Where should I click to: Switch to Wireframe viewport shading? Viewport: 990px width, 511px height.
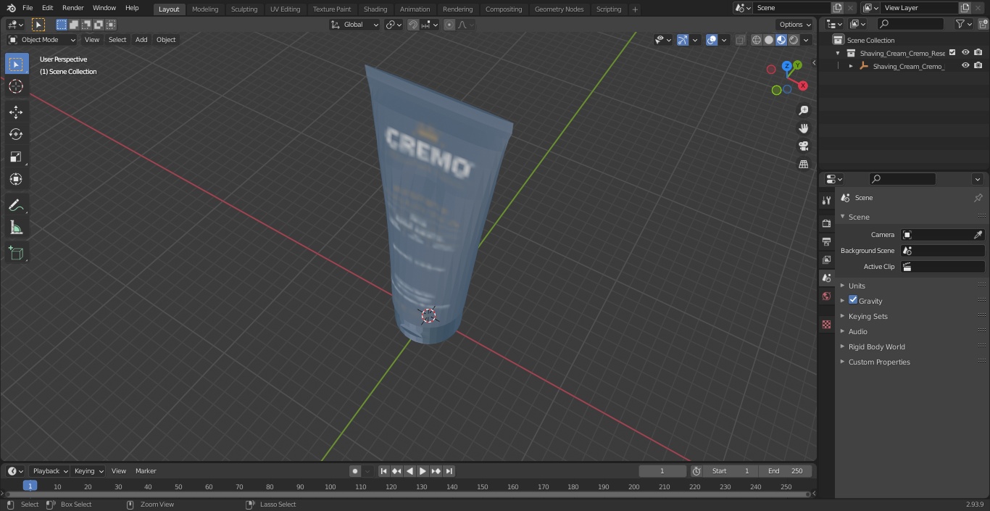[x=757, y=40]
